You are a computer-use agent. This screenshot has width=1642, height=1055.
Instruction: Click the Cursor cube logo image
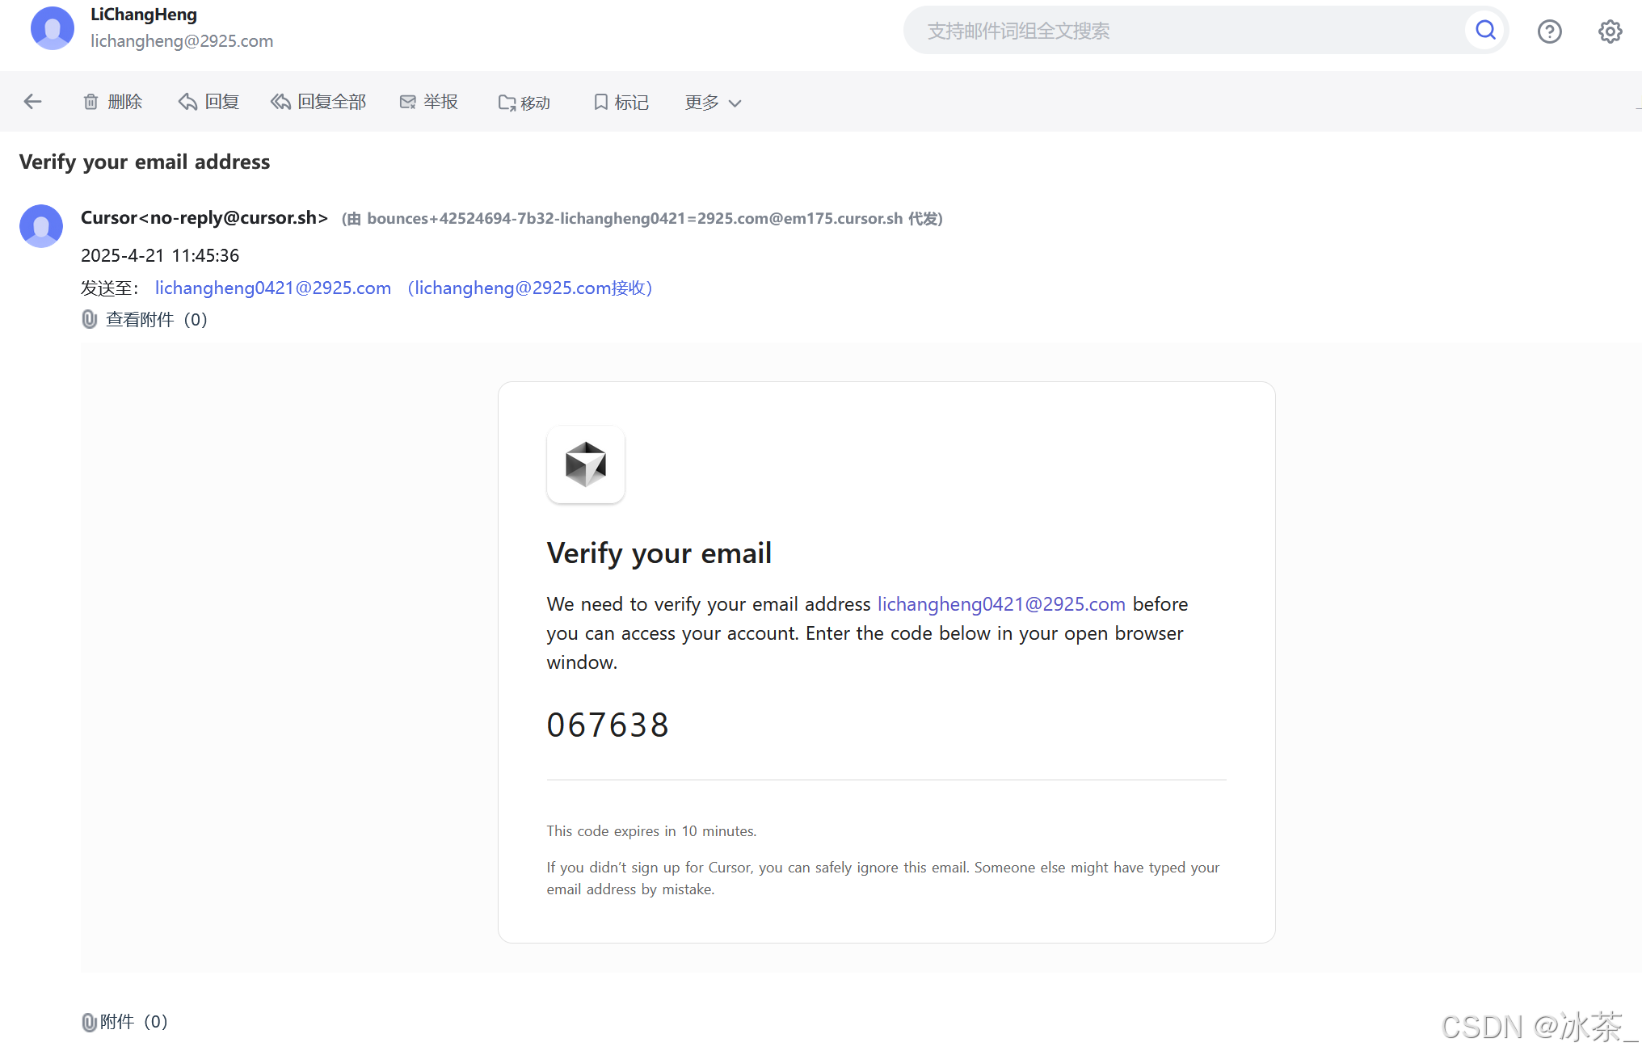[x=586, y=464]
